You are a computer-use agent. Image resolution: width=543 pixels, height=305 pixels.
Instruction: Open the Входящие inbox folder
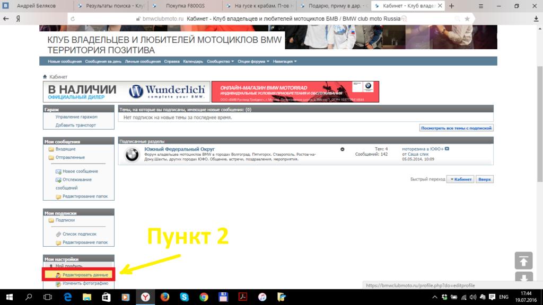point(65,149)
